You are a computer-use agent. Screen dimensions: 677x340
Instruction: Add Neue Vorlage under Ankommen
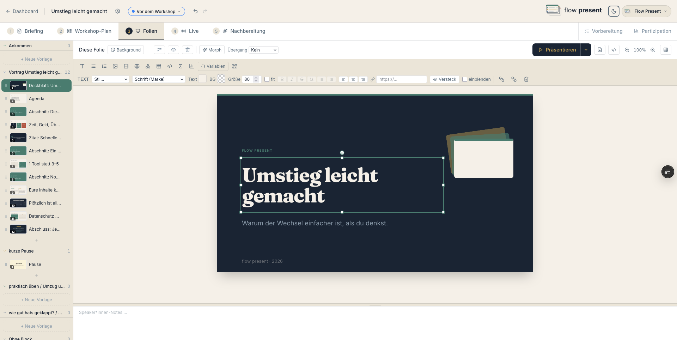click(36, 59)
